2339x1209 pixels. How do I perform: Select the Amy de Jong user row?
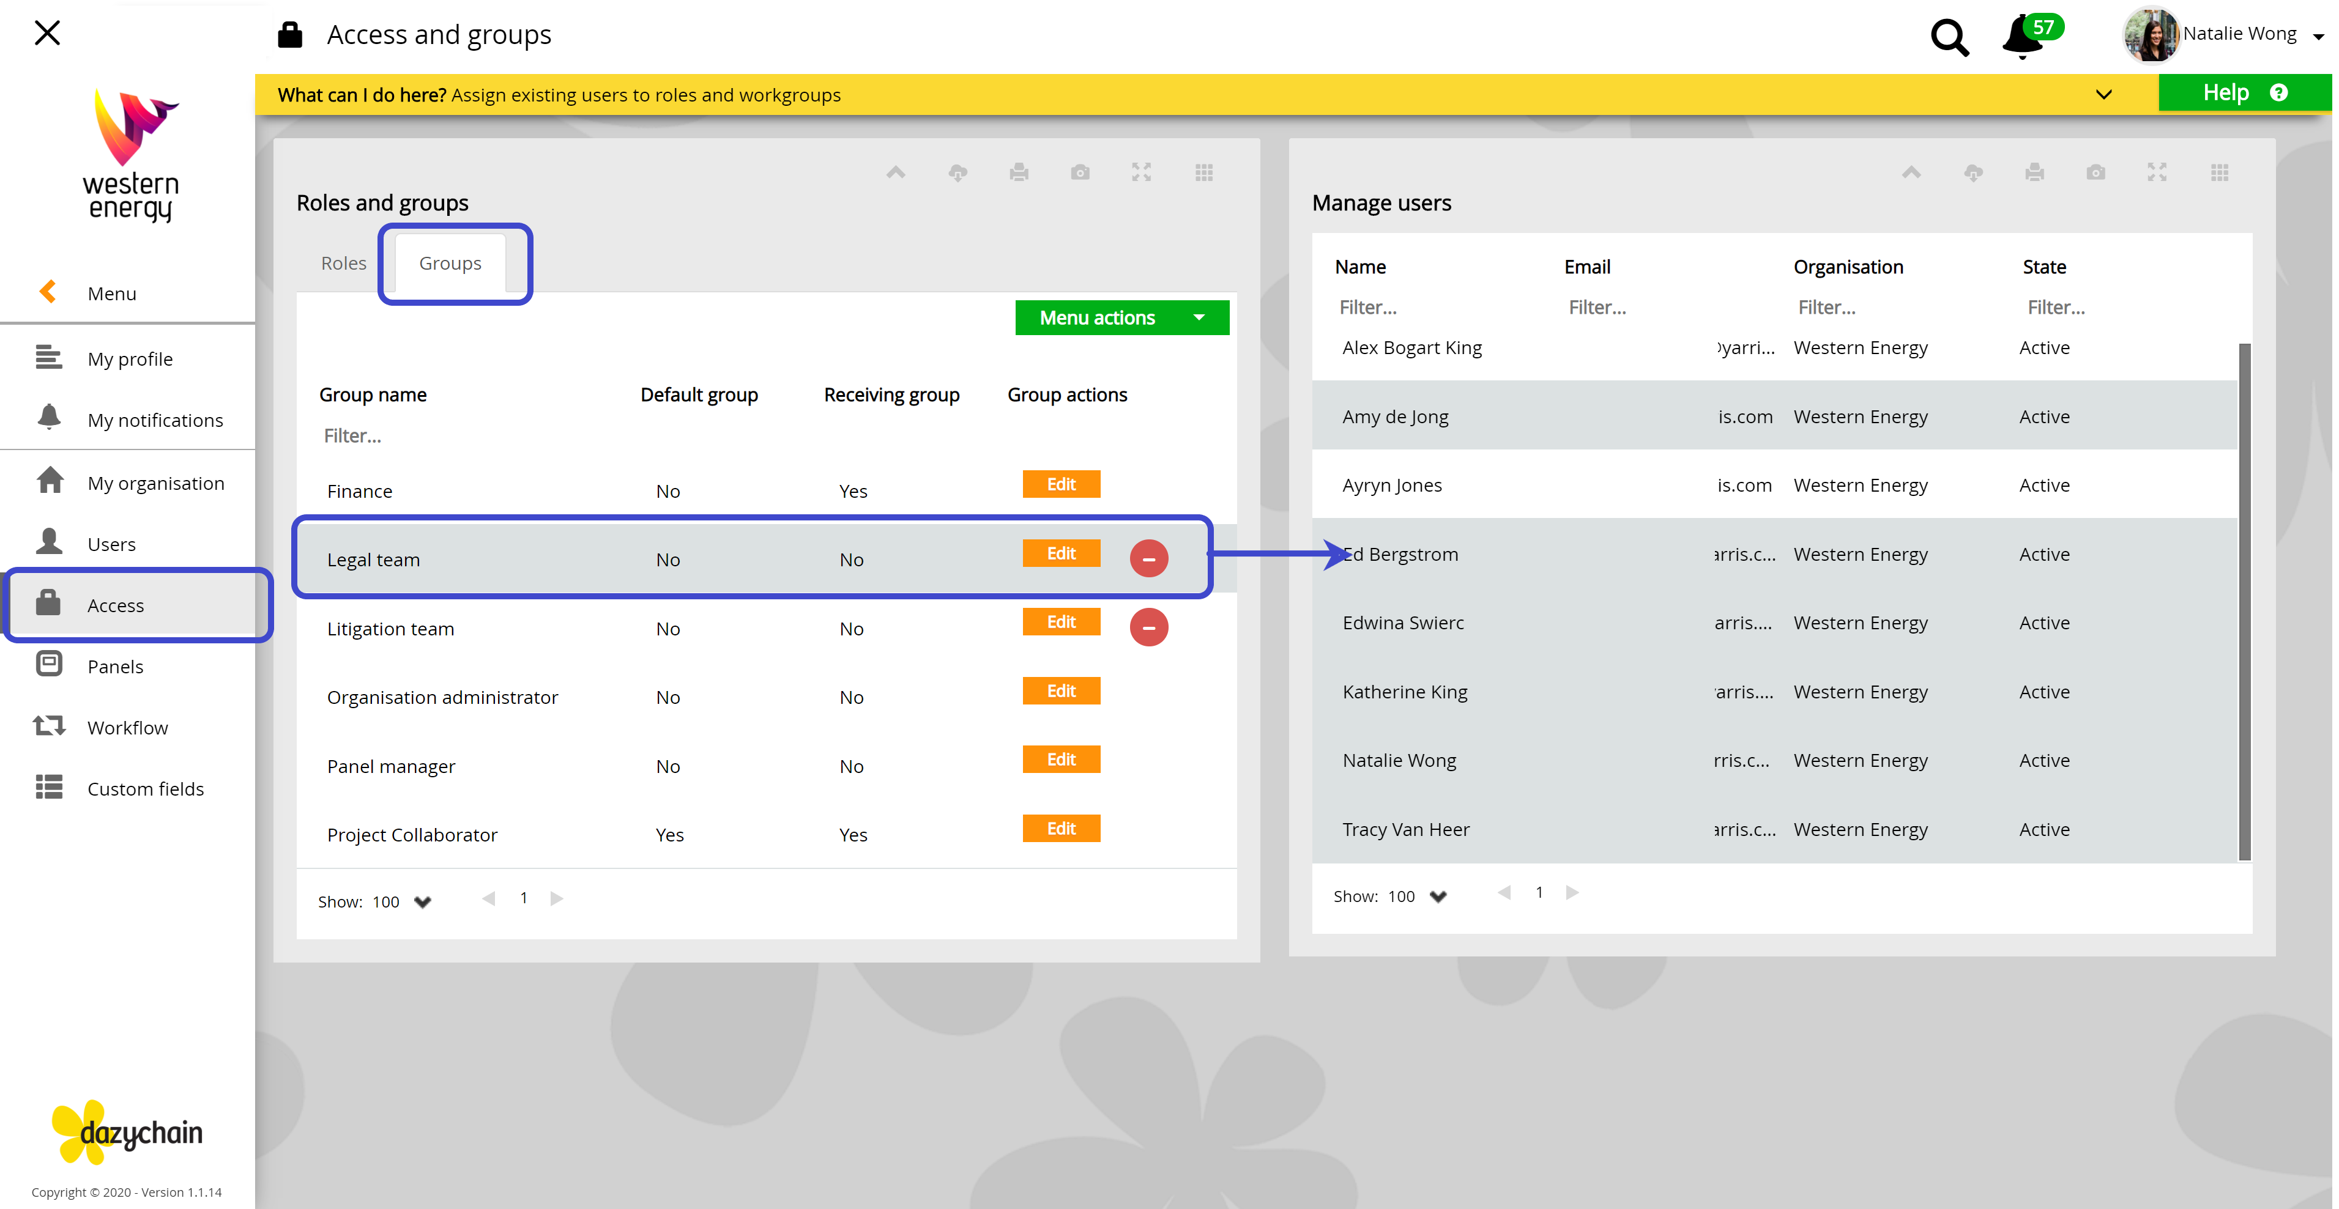click(x=1774, y=416)
